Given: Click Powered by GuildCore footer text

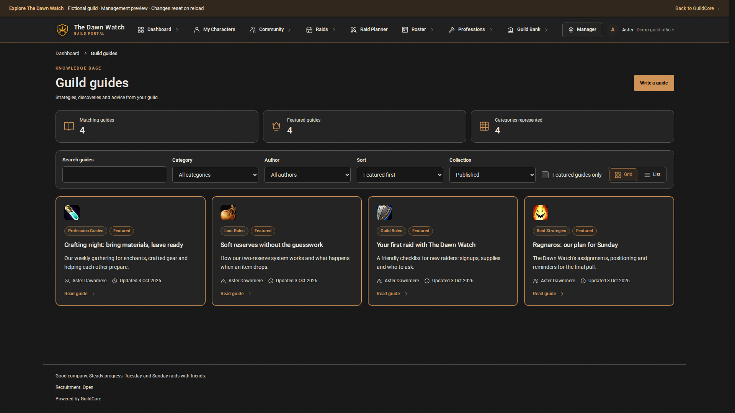Looking at the screenshot, I should pos(78,399).
